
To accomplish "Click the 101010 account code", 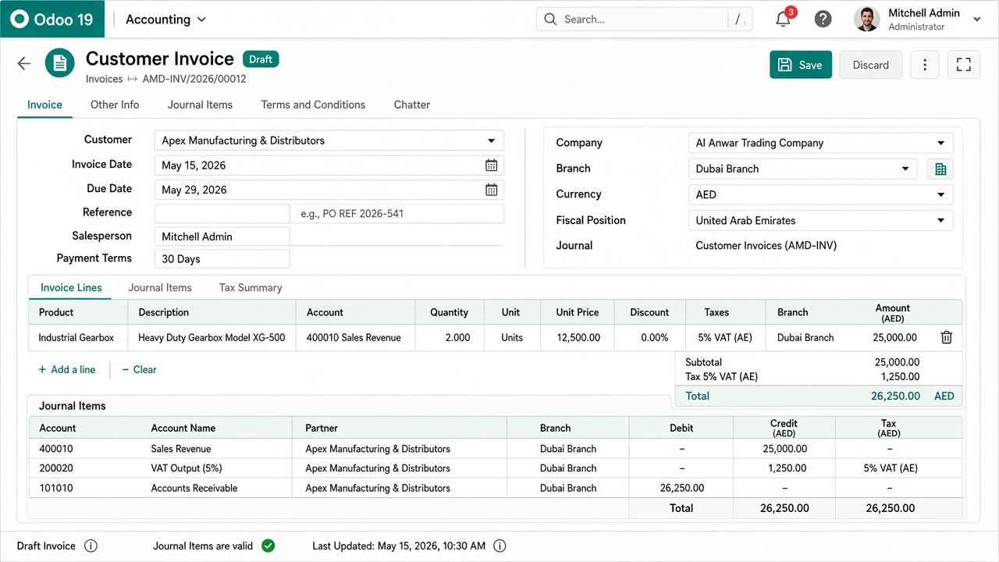I will click(56, 488).
